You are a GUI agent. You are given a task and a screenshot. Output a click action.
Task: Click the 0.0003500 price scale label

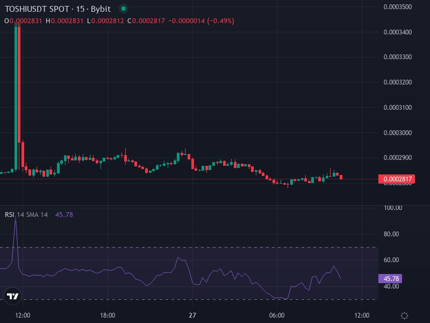[397, 7]
